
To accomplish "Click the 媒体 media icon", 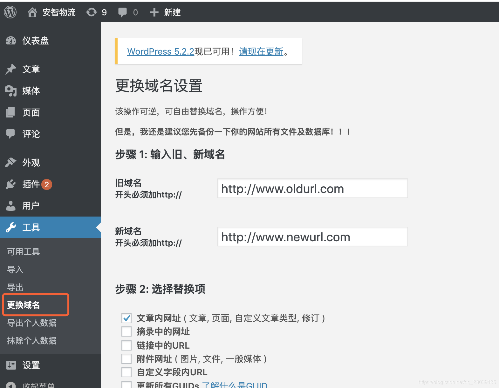I will pos(11,91).
